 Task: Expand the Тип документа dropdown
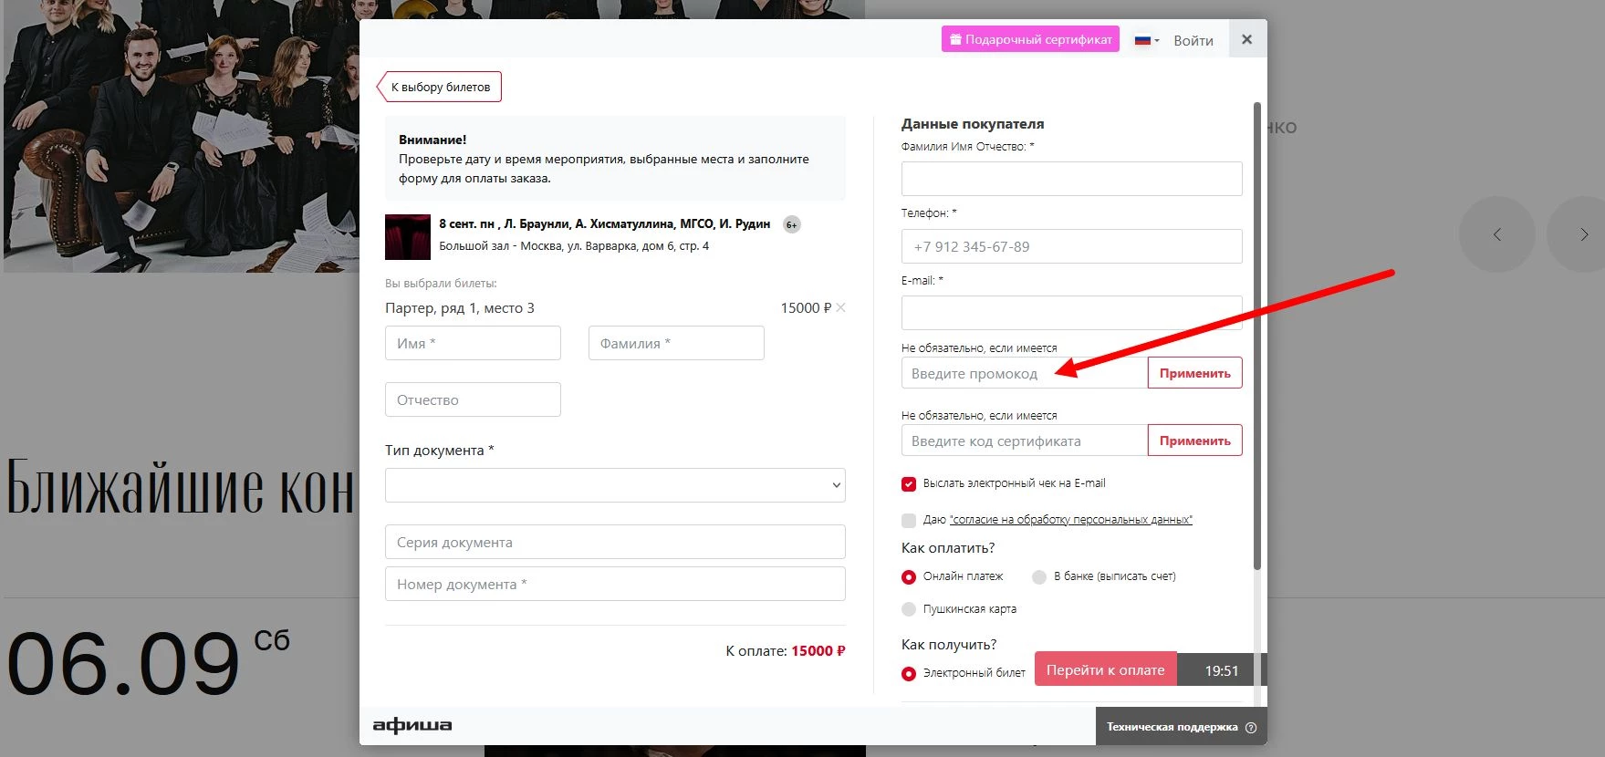(x=615, y=485)
